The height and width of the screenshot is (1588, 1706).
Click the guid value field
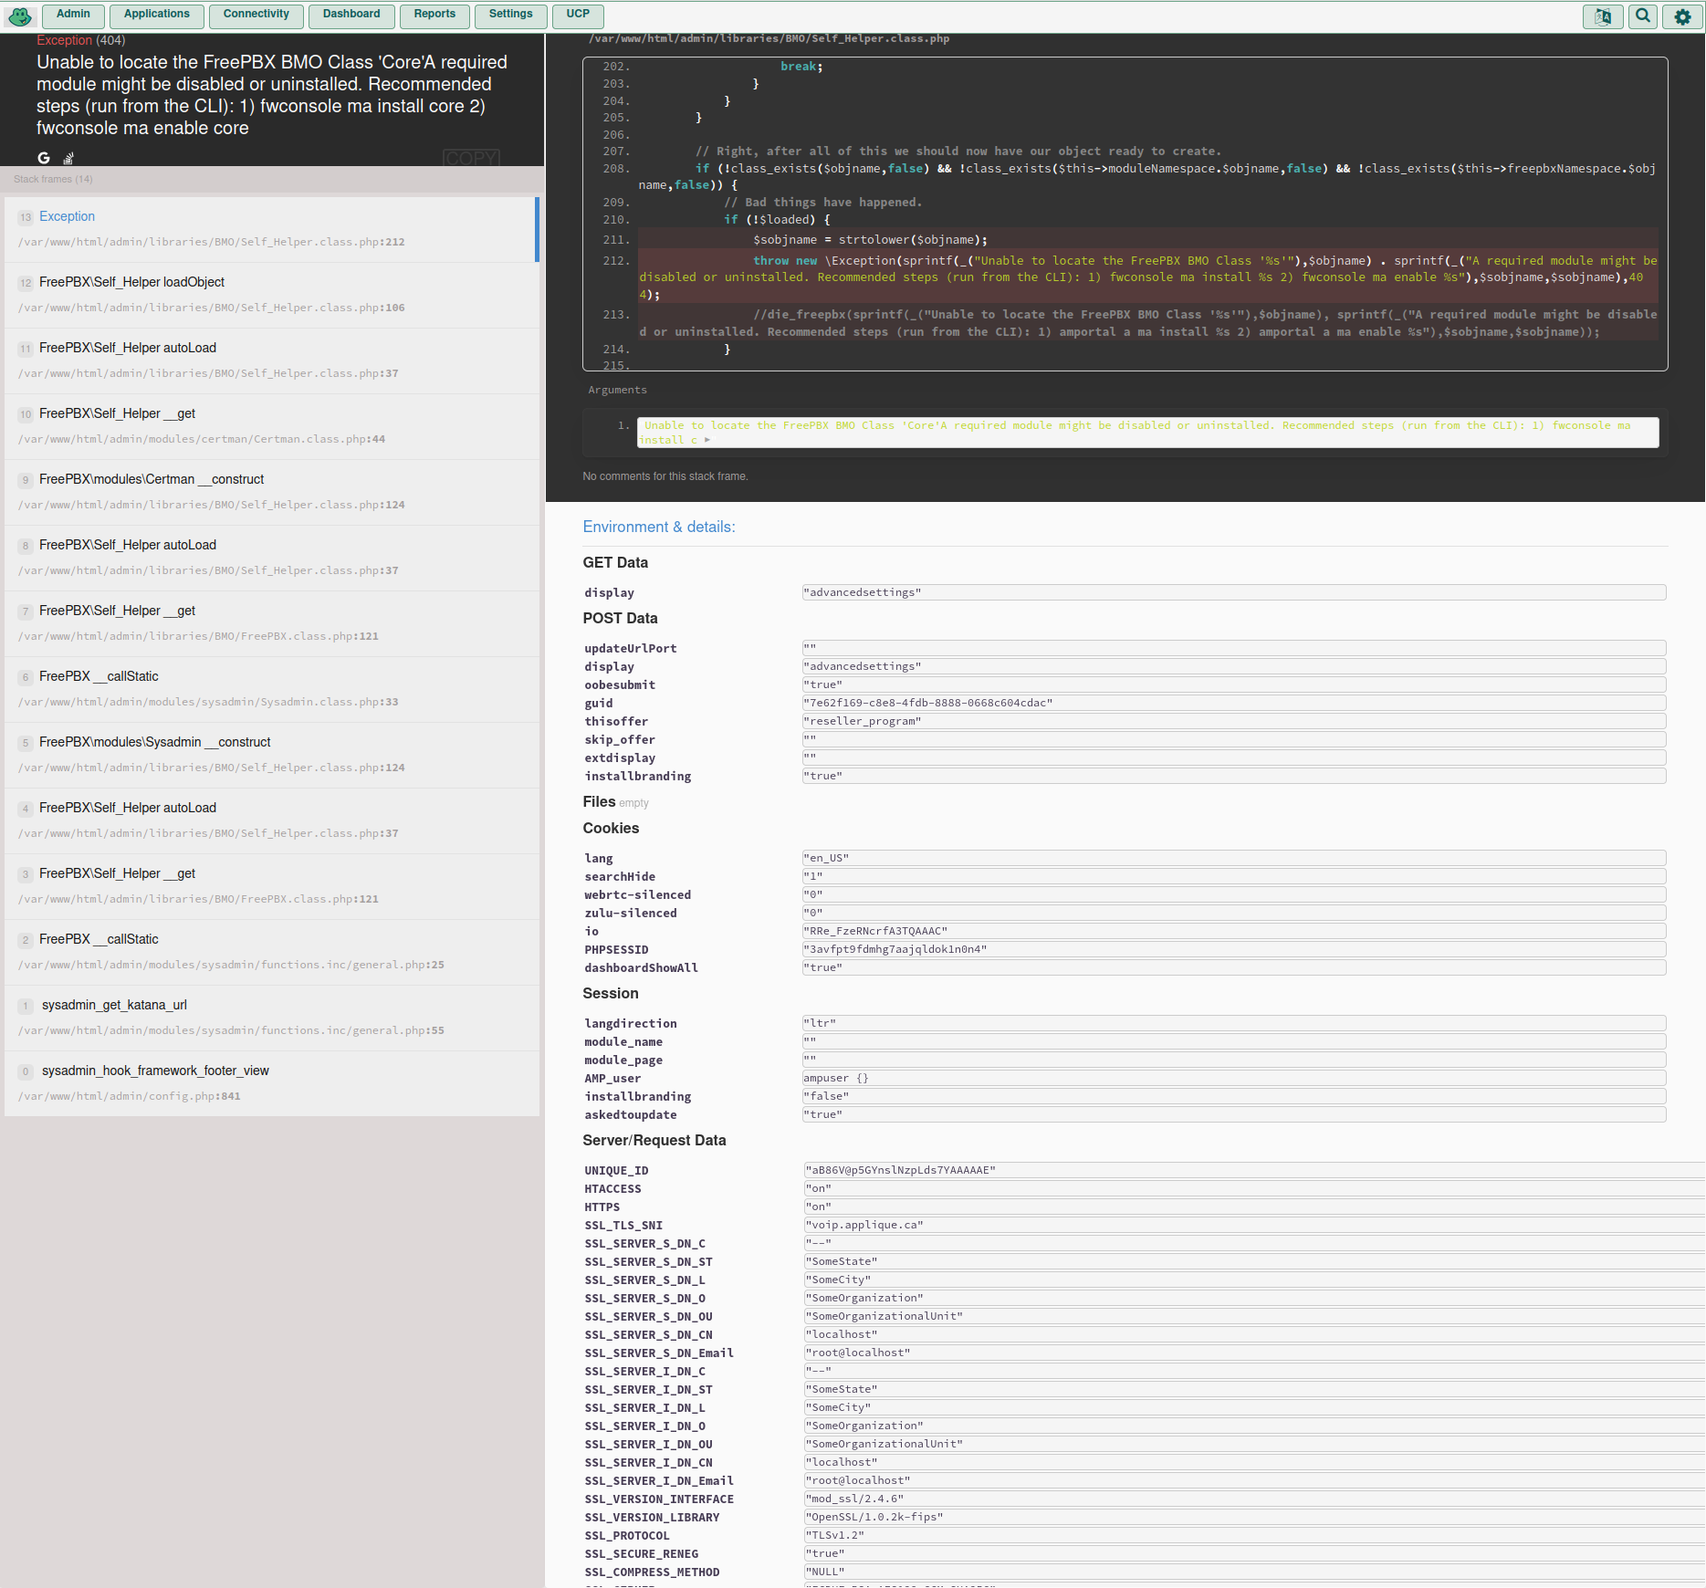(x=1234, y=703)
